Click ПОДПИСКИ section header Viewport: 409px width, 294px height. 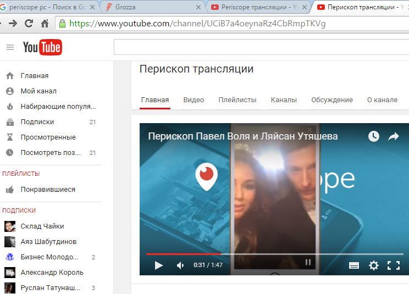(19, 210)
